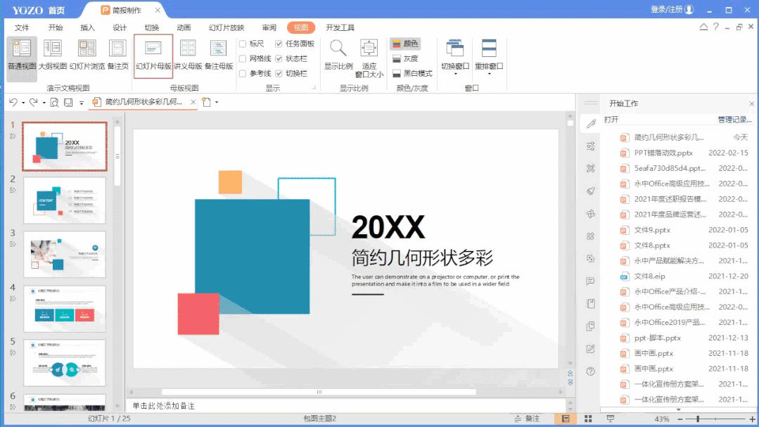This screenshot has height=427, width=759.
Task: Open the File (文件) menu
Action: [x=22, y=27]
